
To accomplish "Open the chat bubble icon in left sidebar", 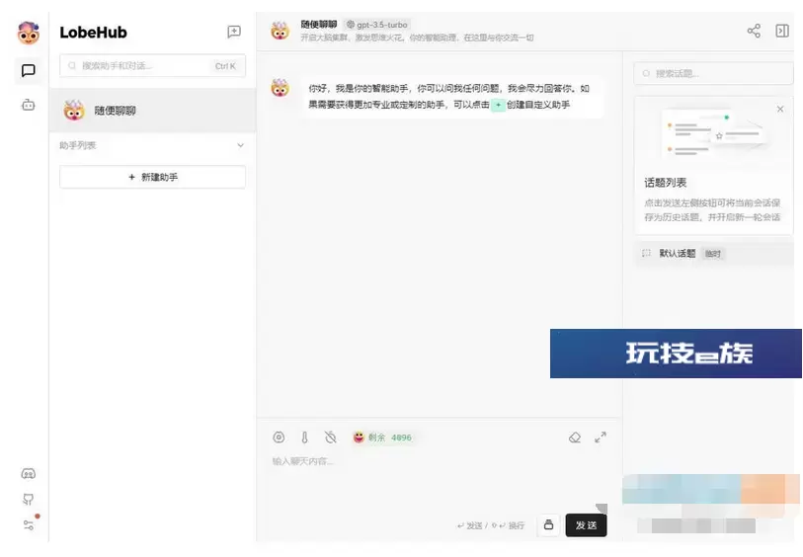I will pos(29,70).
